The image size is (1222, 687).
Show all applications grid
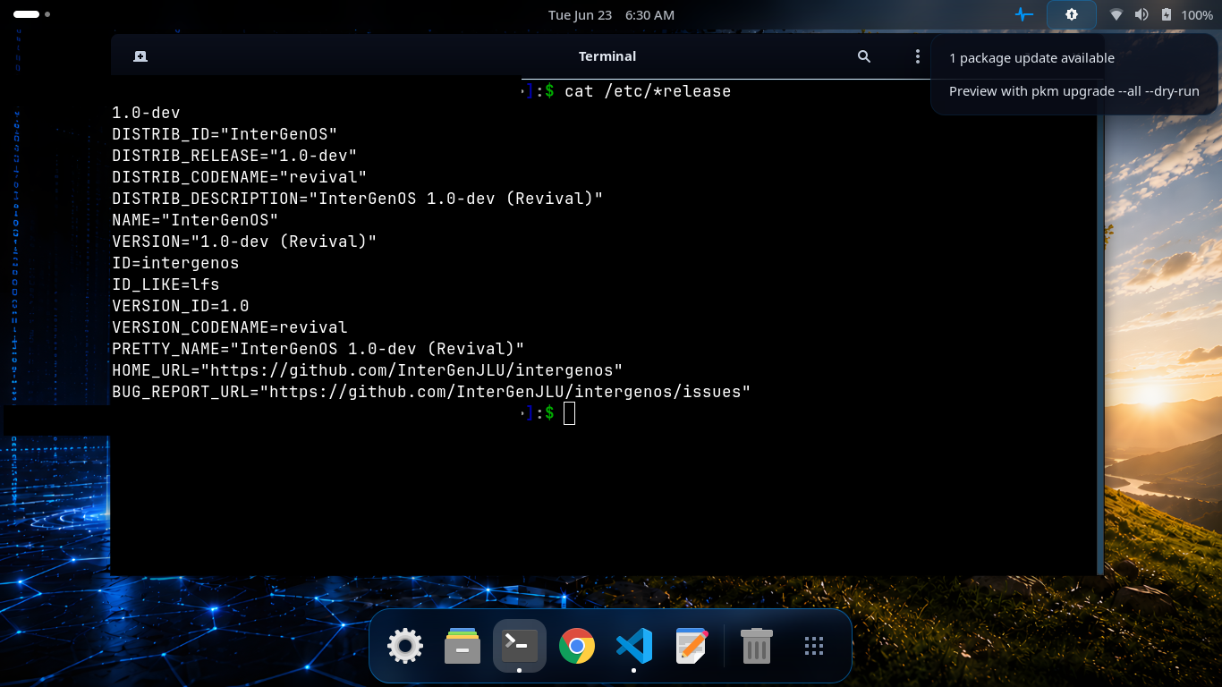813,646
